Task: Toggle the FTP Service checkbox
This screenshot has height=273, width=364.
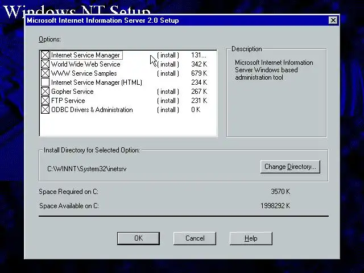Action: tap(45, 101)
